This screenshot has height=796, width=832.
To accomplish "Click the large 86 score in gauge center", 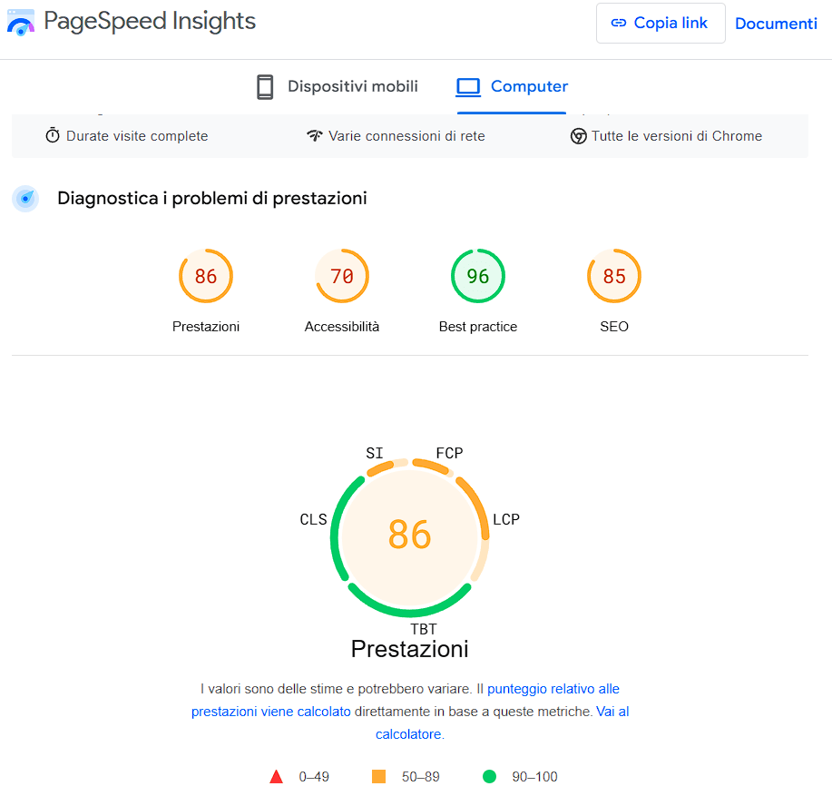I will [409, 535].
